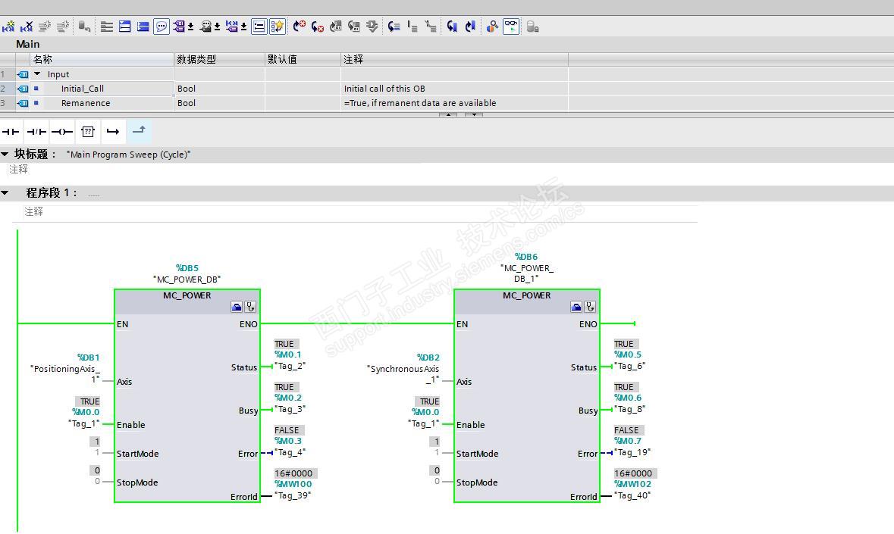The image size is (894, 534).
Task: Click the interface pane up-arrow splitter button
Action: (448, 114)
